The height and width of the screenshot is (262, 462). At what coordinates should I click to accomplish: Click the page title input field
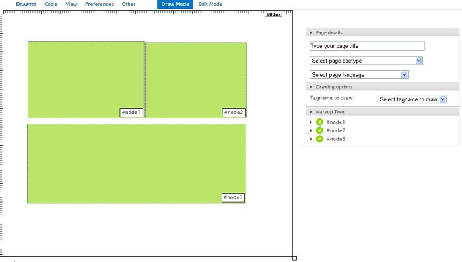[x=367, y=46]
